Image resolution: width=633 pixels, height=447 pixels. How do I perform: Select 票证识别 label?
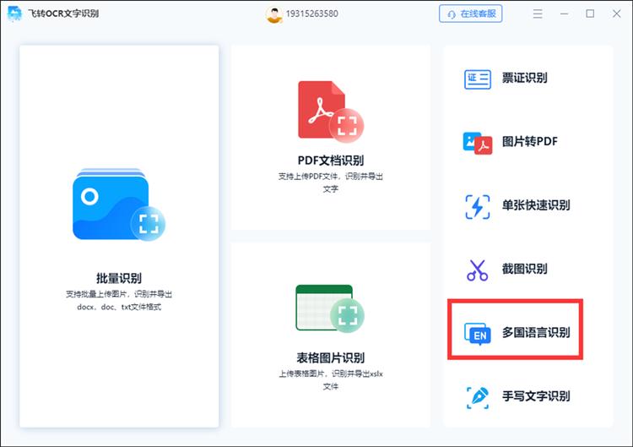[524, 78]
